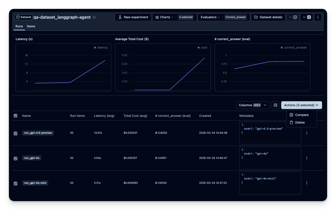Click the Total Cost (avg) column header
The width and height of the screenshot is (336, 210).
click(135, 116)
